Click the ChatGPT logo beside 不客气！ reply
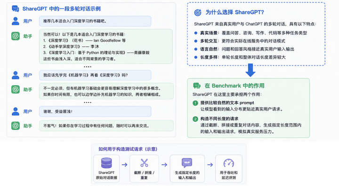The width and height of the screenshot is (339, 186). click(x=16, y=126)
